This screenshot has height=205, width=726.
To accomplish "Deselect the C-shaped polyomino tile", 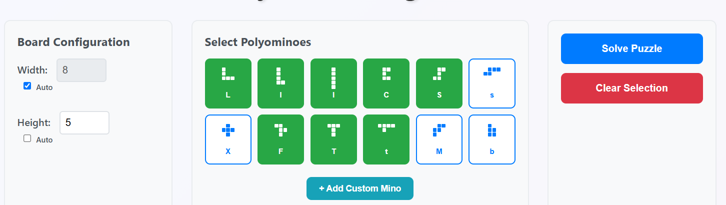I will 386,83.
